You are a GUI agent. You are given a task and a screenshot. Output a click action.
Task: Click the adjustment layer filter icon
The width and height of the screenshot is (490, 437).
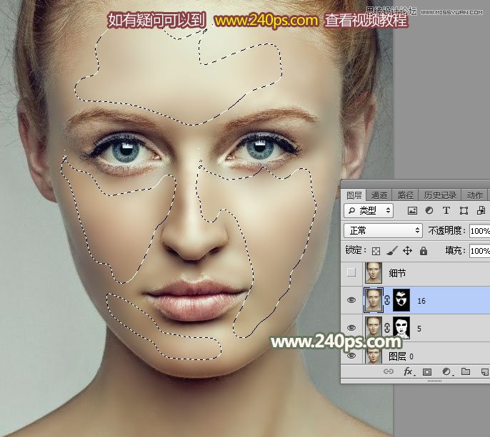pos(429,211)
